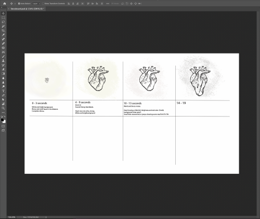The image size is (260, 219).
Task: Toggle the Auto-Select checkbox
Action: tap(19, 4)
